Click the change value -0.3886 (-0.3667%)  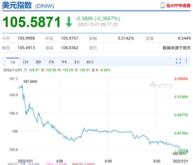point(98,19)
